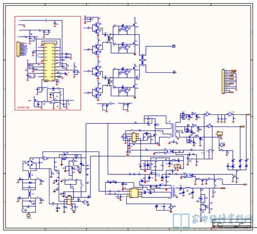Select the lower gate-drive transformer symbol

[109, 81]
